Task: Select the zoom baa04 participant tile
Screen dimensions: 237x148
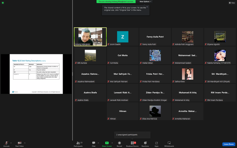Action: click(123, 37)
